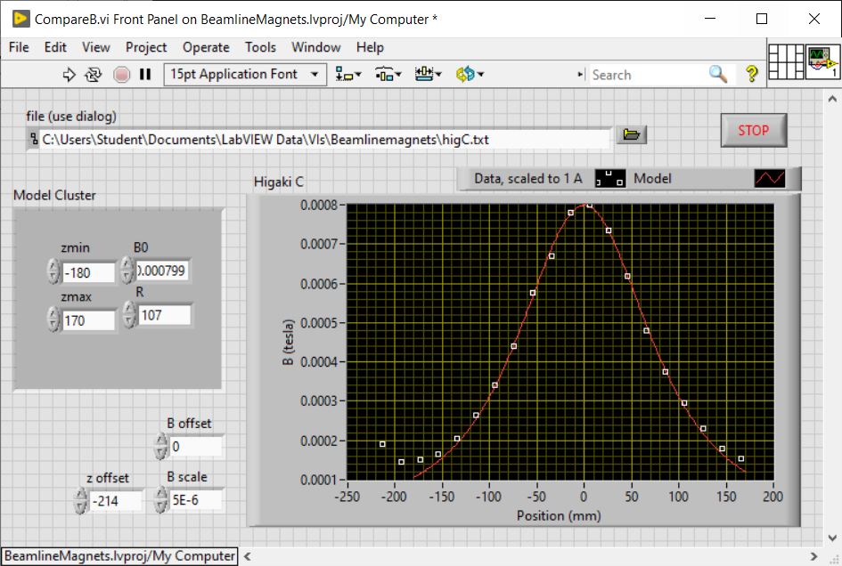Open the Tools menu
This screenshot has height=566, width=842.
click(260, 47)
